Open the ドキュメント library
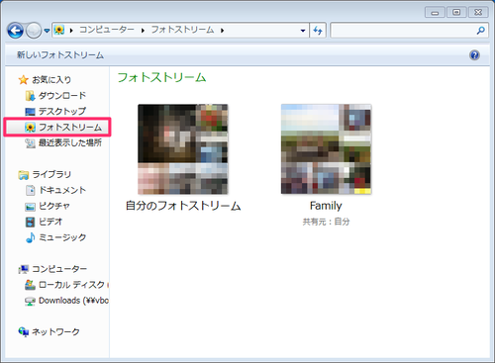The width and height of the screenshot is (495, 363). [62, 190]
